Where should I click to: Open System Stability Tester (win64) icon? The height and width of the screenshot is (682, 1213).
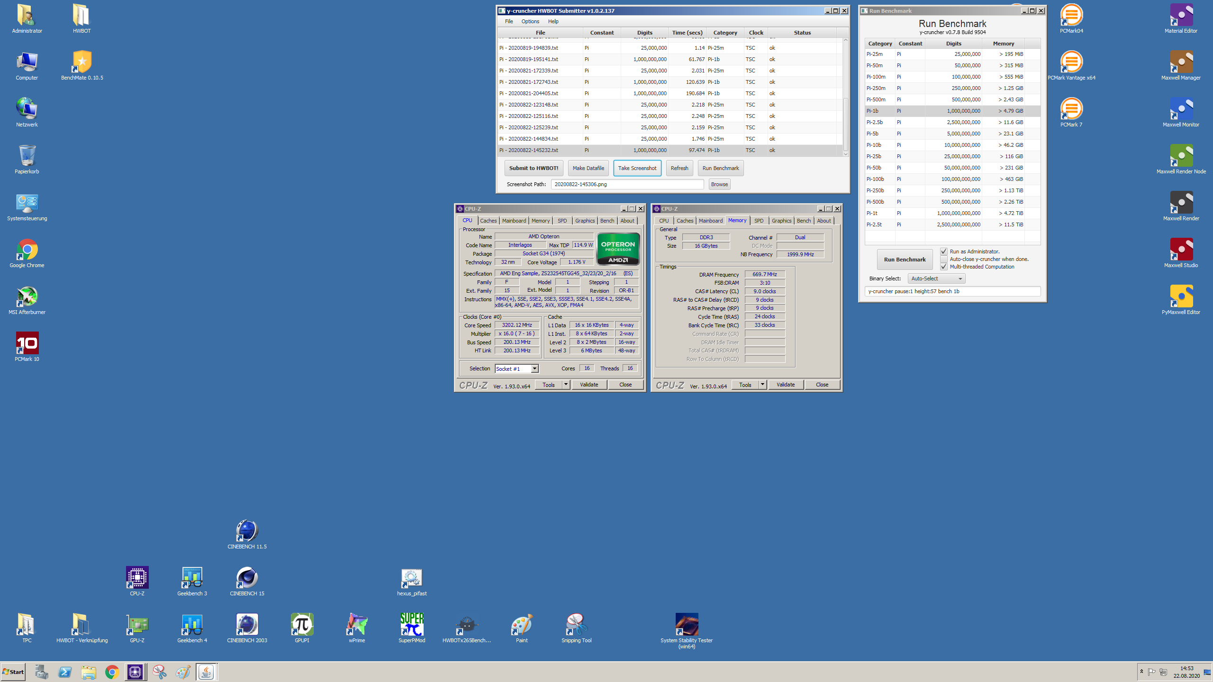point(687,631)
